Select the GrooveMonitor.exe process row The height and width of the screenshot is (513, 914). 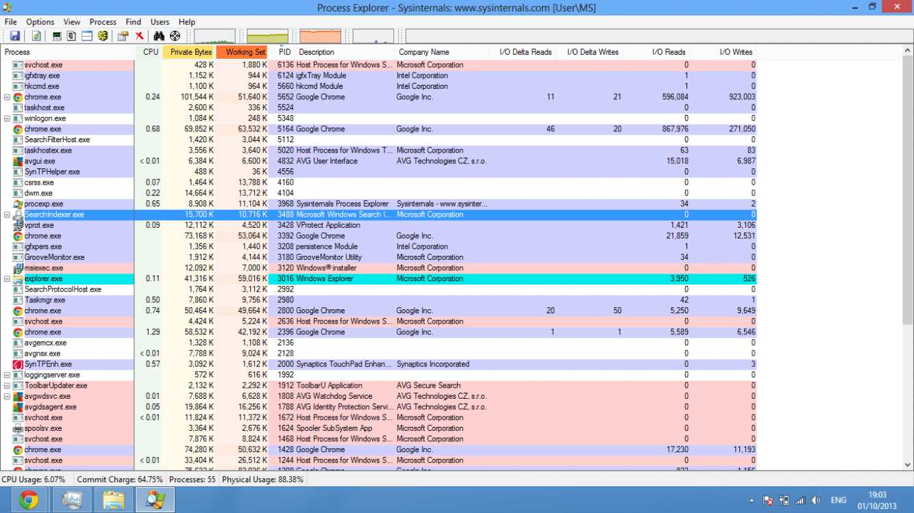tap(378, 257)
